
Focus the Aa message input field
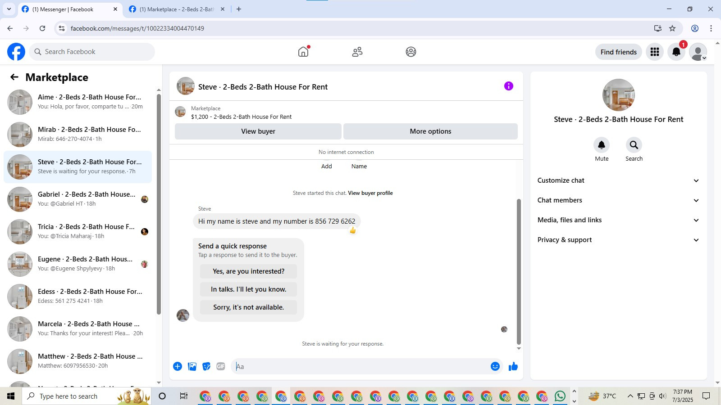360,366
